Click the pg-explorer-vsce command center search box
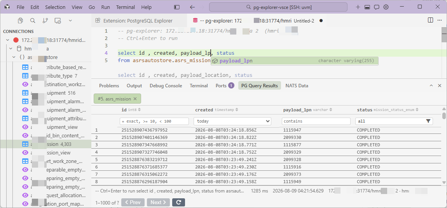The image size is (447, 208). [278, 7]
